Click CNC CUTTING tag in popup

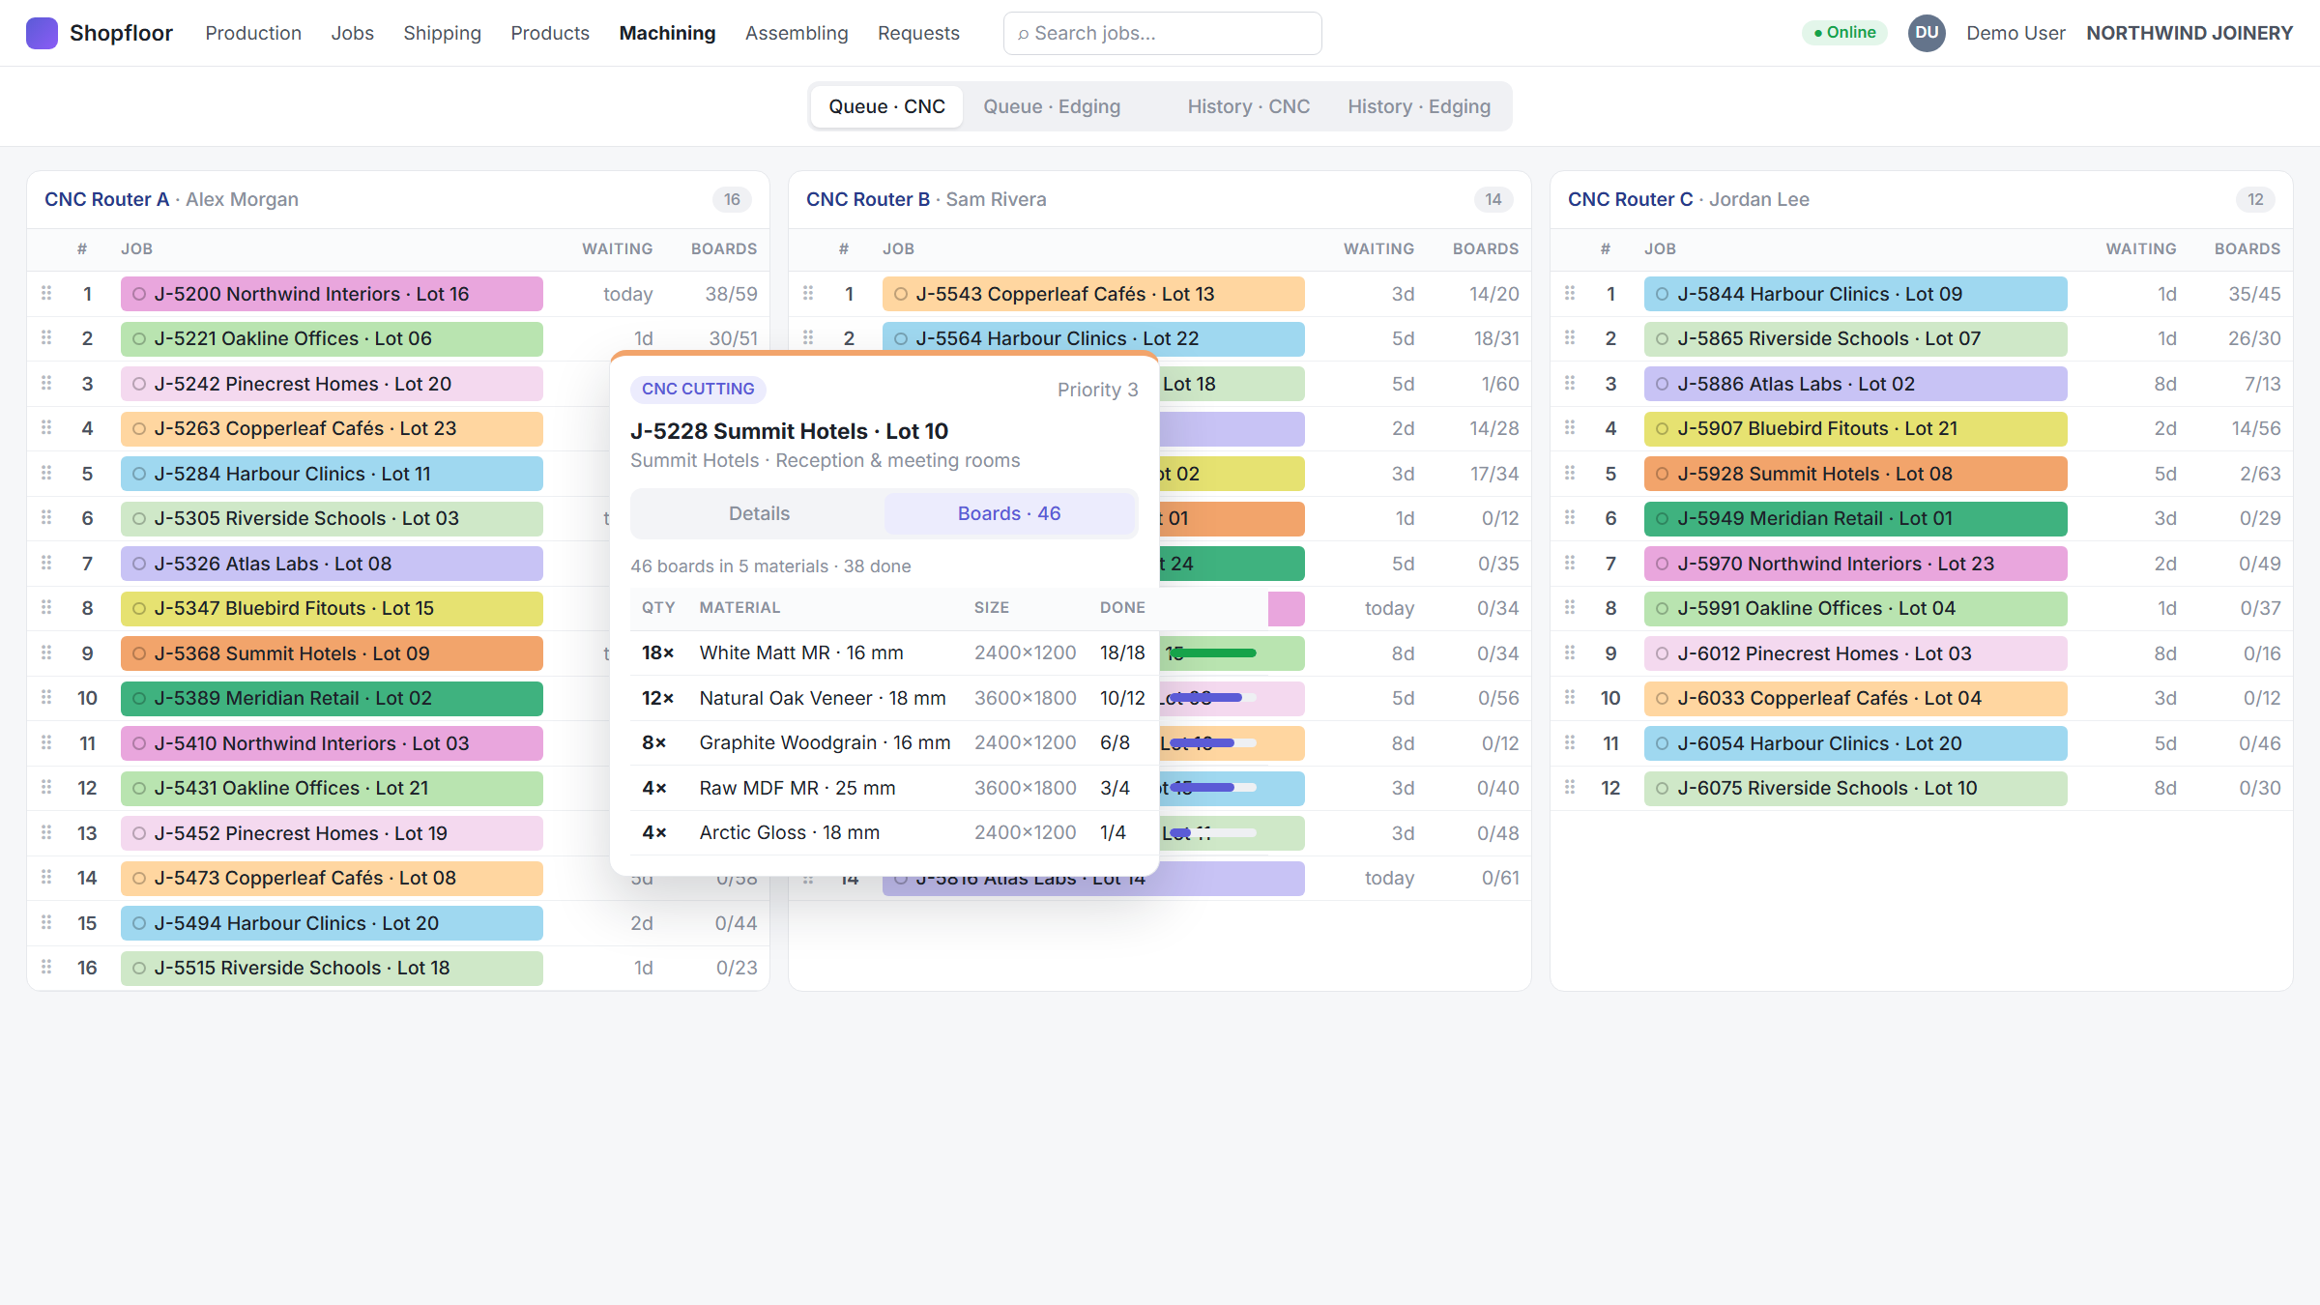tap(698, 389)
